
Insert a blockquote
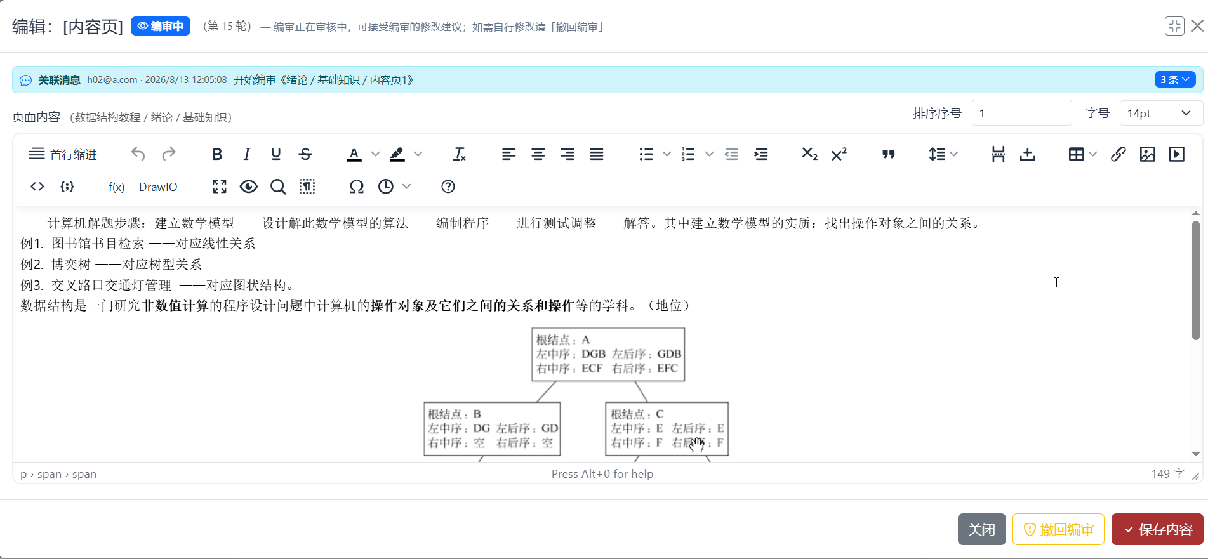tap(888, 154)
